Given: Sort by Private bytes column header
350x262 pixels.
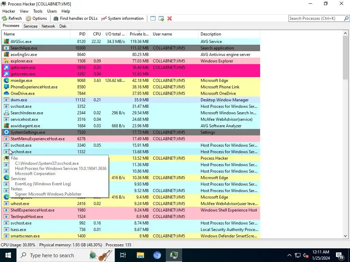Looking at the screenshot, I should pyautogui.click(x=139, y=34).
